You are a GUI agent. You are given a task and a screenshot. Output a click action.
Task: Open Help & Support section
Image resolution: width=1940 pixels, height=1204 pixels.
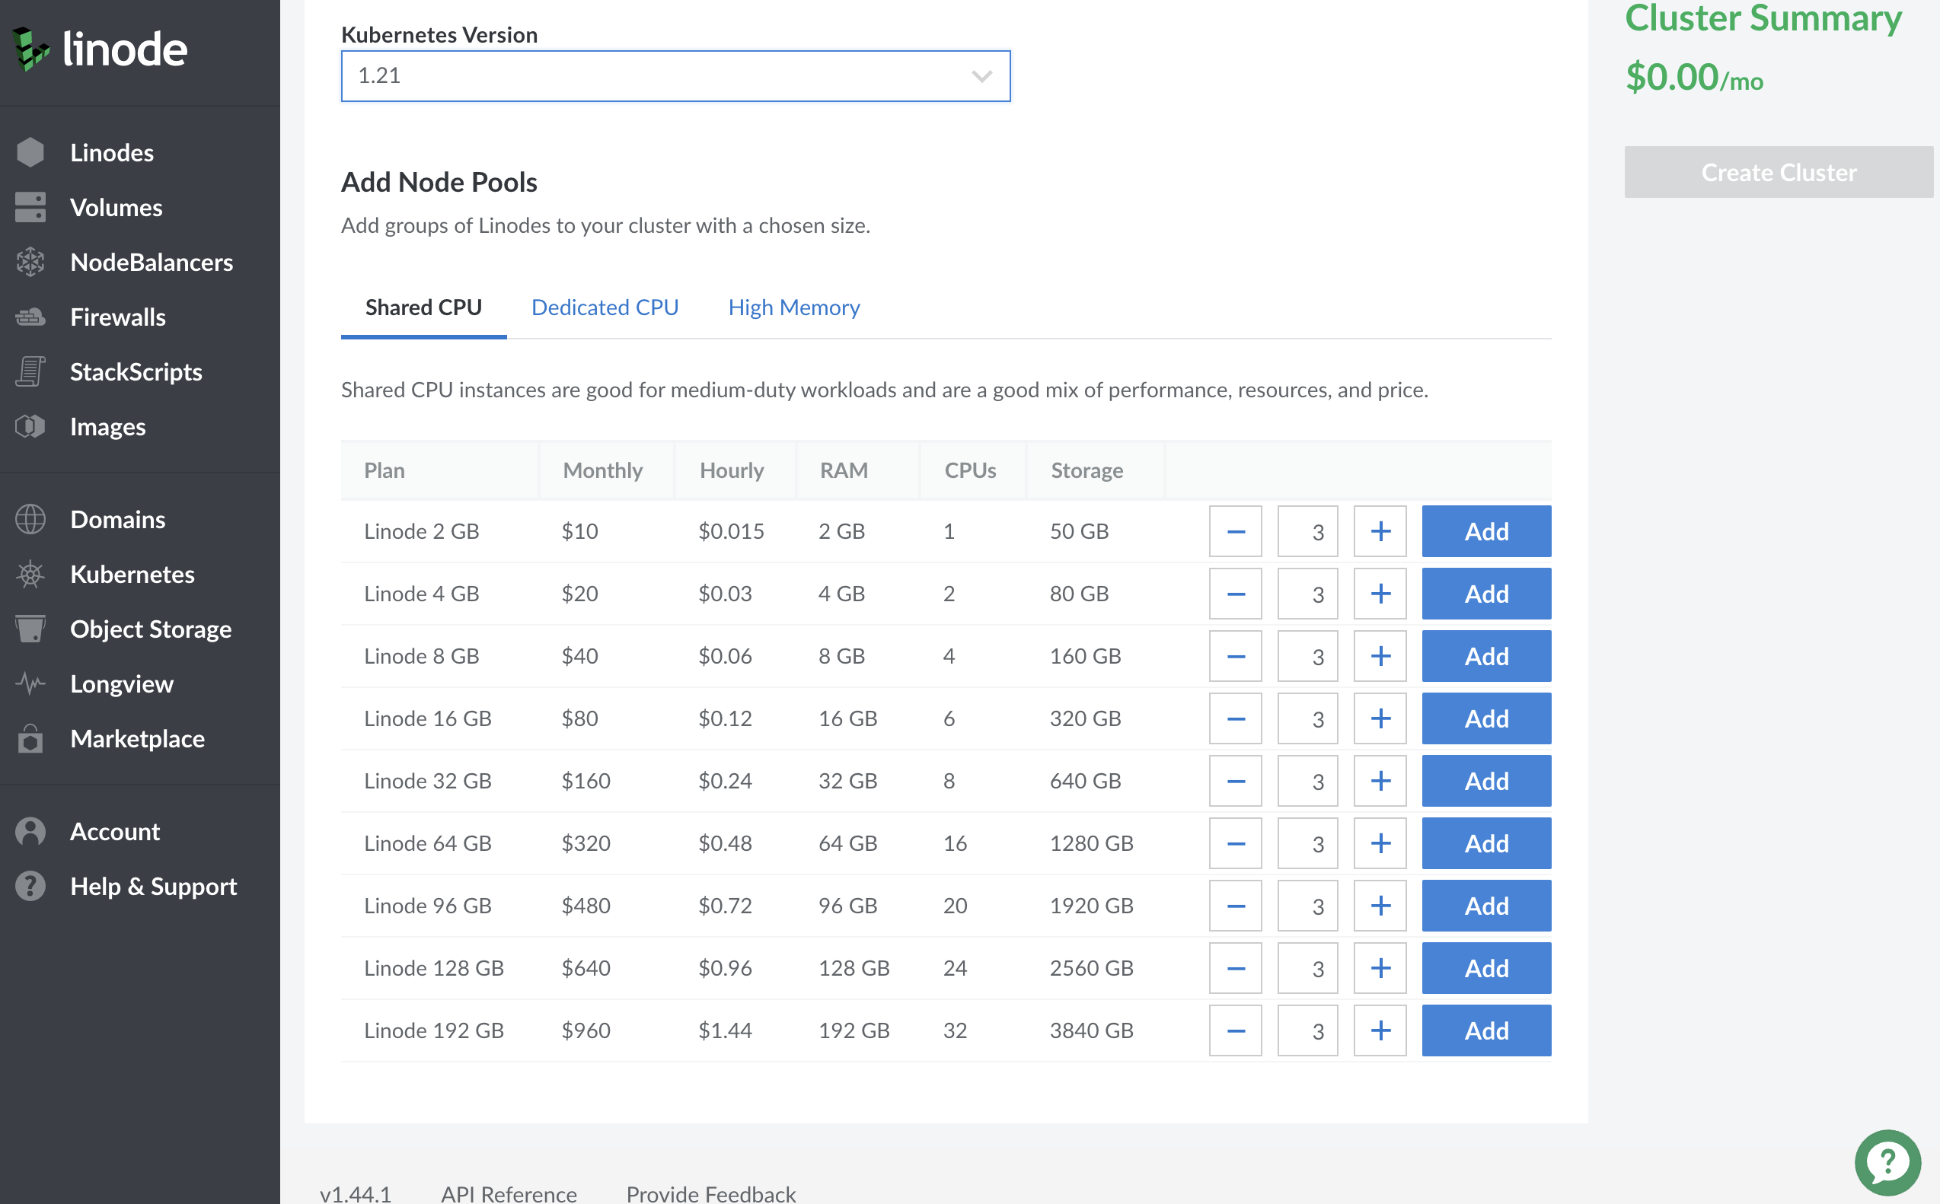click(154, 885)
